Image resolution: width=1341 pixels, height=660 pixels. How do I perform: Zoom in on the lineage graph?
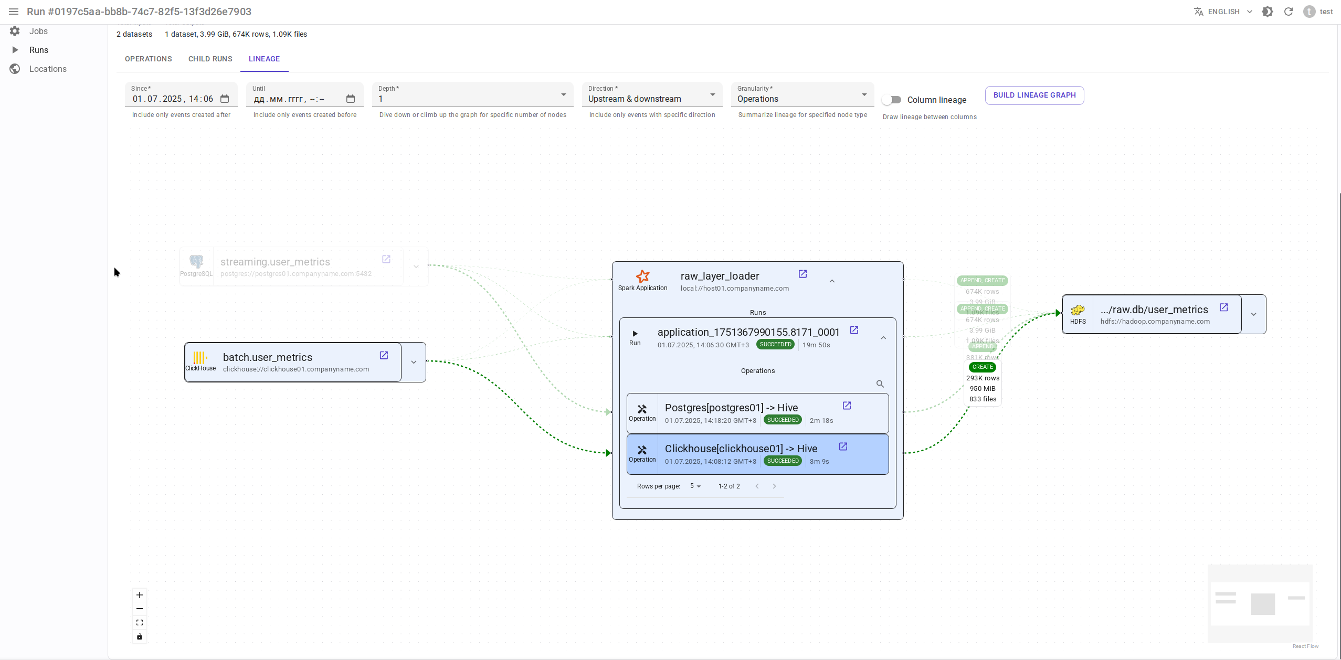point(140,595)
